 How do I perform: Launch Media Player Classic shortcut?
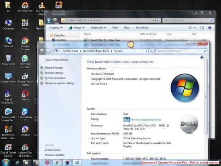point(25,79)
